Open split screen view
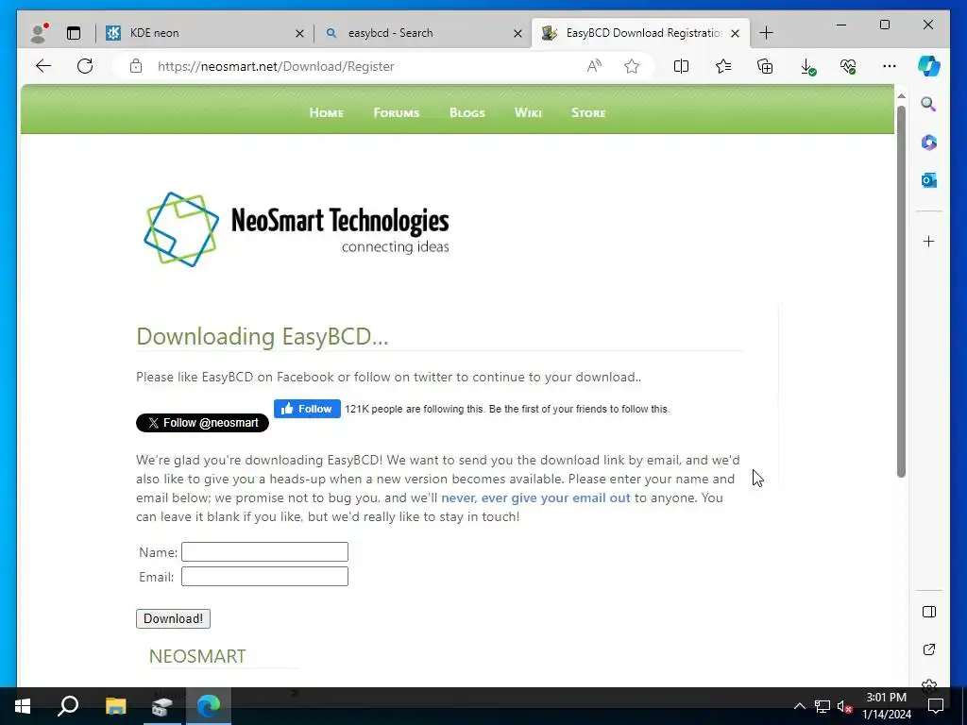 [682, 66]
